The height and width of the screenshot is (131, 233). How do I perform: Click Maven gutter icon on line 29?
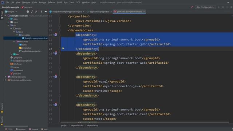coord(55,76)
